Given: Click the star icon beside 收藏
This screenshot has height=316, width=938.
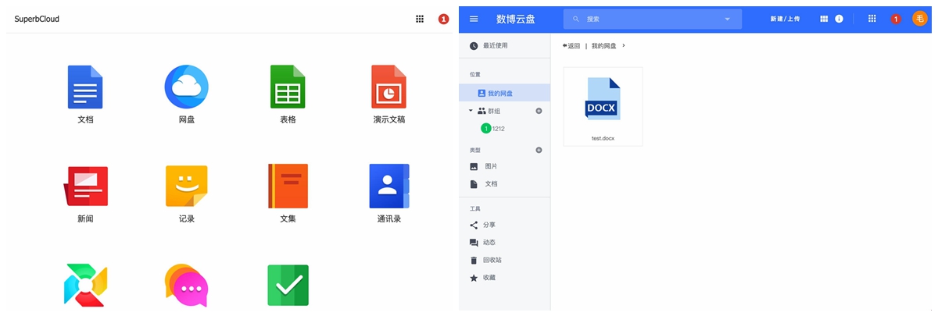Looking at the screenshot, I should (x=474, y=278).
